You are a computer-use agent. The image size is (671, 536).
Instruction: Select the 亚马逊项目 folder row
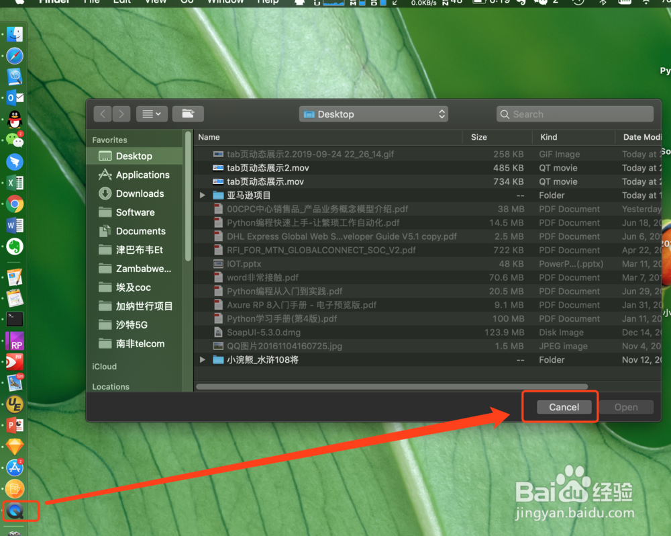click(427, 195)
